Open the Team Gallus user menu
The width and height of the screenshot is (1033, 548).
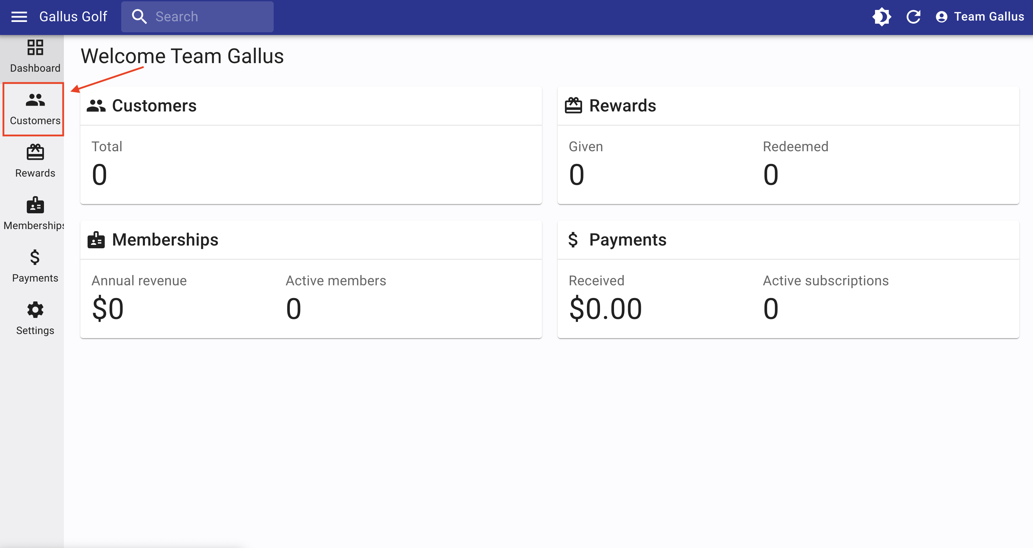coord(979,16)
